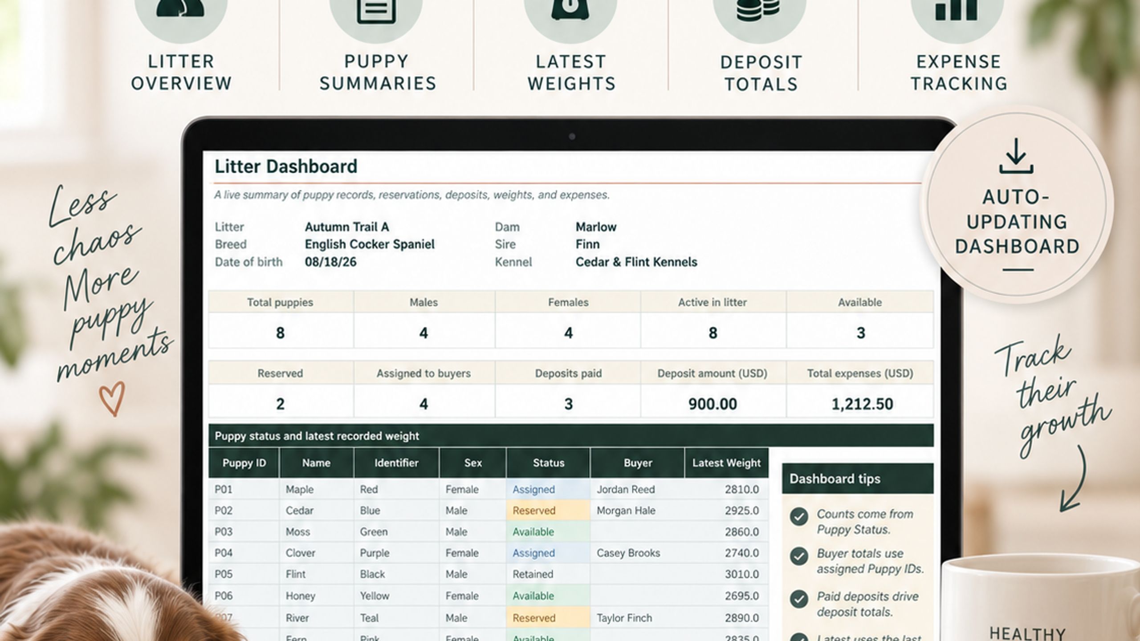1140x641 pixels.
Task: Select the 'Litter Dashboard' title
Action: tap(286, 166)
